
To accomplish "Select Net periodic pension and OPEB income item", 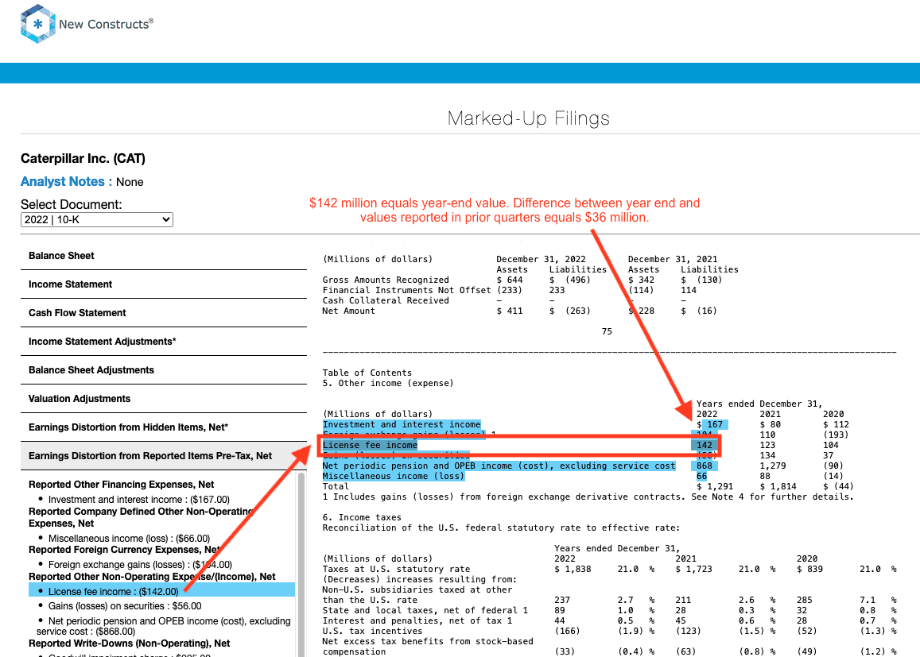I will pyautogui.click(x=164, y=626).
